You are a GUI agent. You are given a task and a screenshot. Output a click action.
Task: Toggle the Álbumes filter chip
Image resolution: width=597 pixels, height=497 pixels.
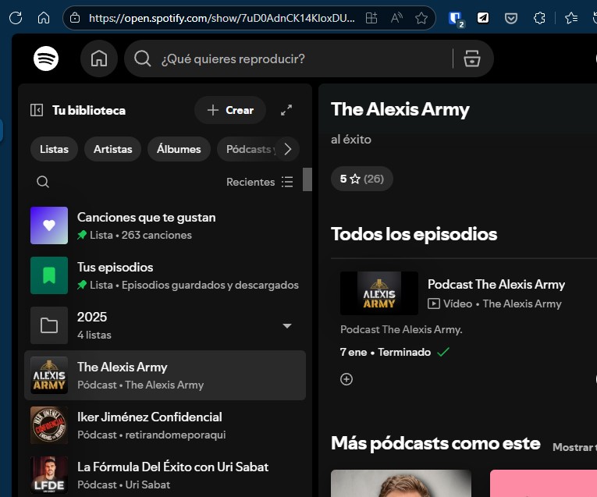click(179, 149)
